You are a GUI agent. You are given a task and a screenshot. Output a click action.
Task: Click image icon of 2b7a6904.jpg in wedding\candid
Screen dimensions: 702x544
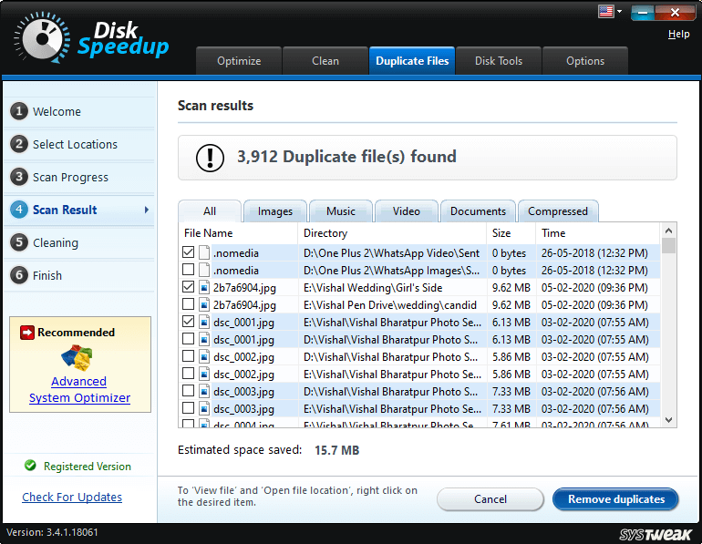[x=204, y=304]
